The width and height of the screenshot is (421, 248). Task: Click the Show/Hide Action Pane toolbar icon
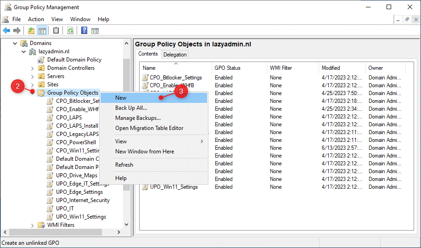[x=95, y=31]
